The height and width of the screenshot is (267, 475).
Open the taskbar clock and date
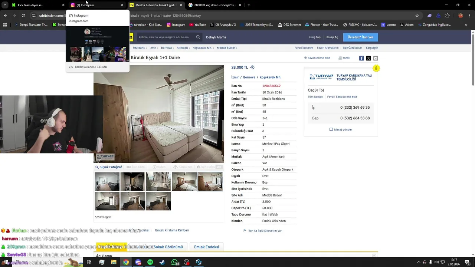point(453,262)
